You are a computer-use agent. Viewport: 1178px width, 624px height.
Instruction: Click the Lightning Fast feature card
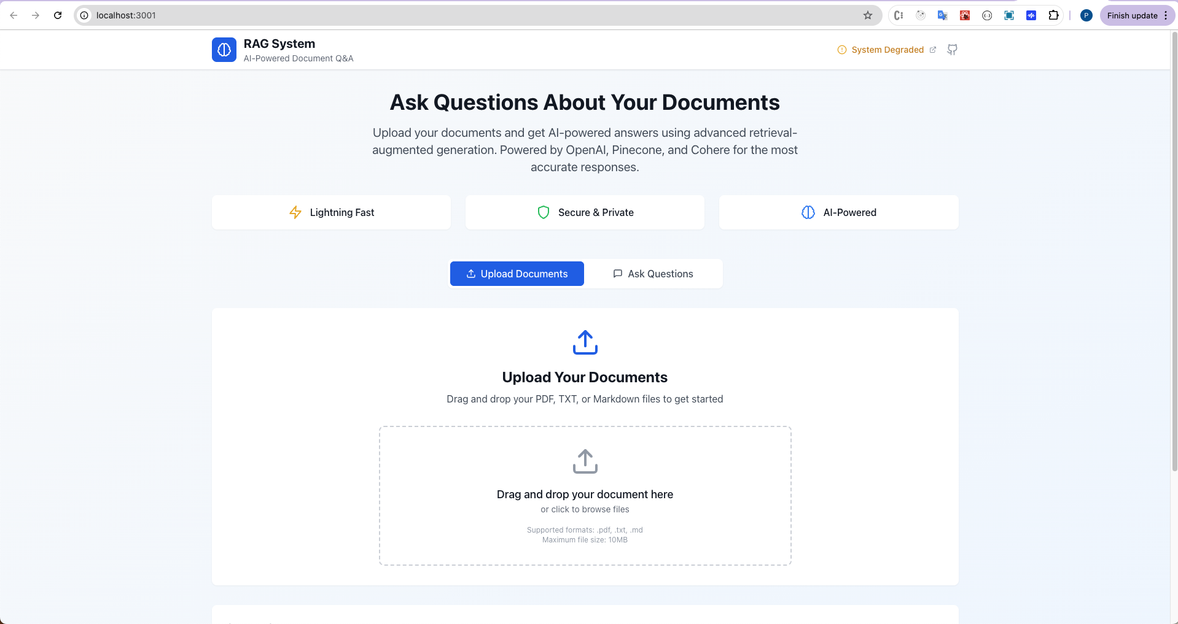point(332,212)
